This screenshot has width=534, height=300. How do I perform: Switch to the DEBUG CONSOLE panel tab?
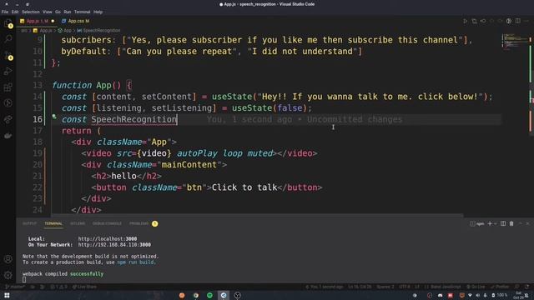pos(107,223)
